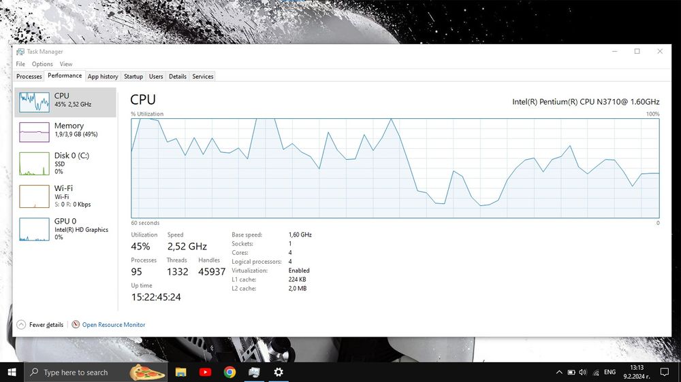Click the pizza search highlight icon
Viewport: 681px width, 382px height.
(147, 372)
